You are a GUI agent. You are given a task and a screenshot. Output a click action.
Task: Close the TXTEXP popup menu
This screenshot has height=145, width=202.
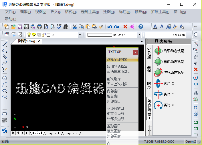(135, 52)
